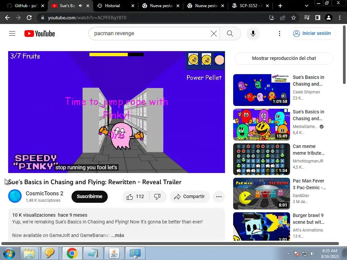Image resolution: width=347 pixels, height=260 pixels.
Task: Start voice search with the microphone
Action: coord(253,34)
